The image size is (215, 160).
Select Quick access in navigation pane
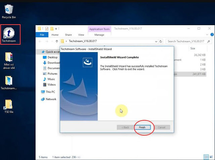(51, 52)
